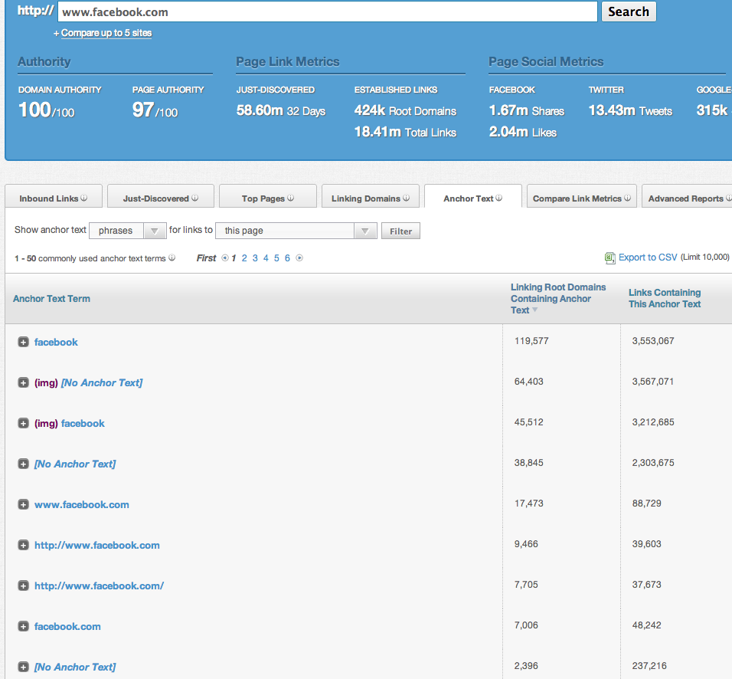Click the Filter button

click(400, 231)
